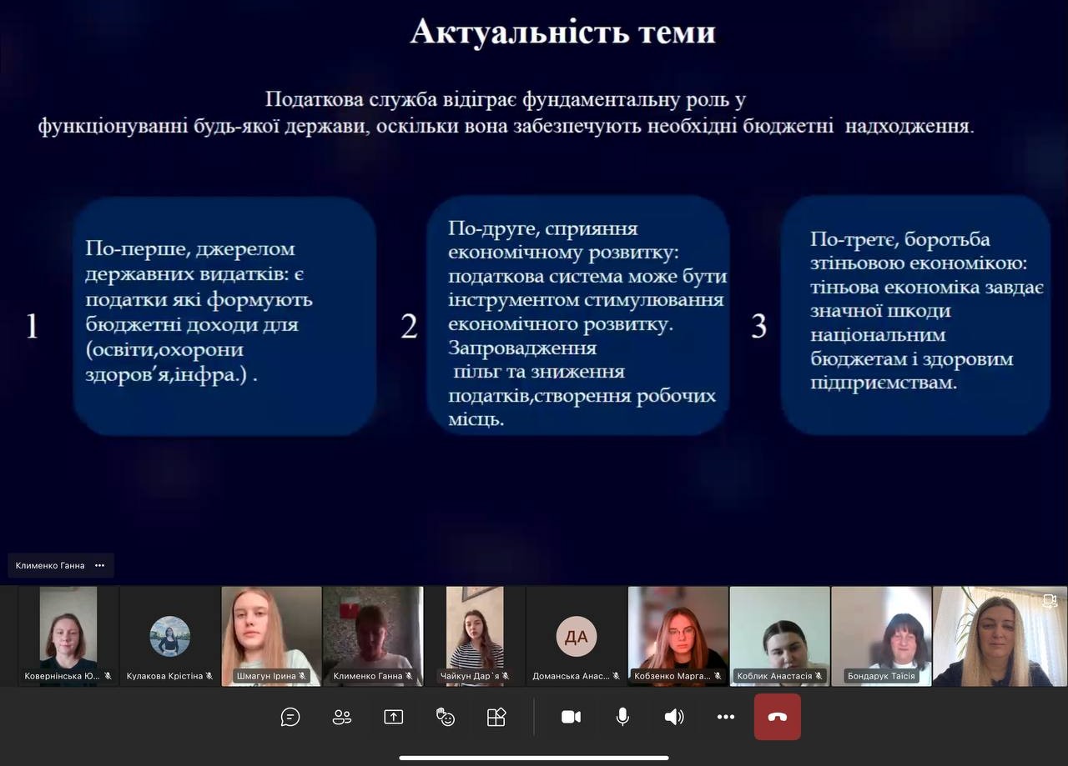Select Бондарук Таїсія's video tile
Image resolution: width=1068 pixels, height=766 pixels.
tap(881, 635)
